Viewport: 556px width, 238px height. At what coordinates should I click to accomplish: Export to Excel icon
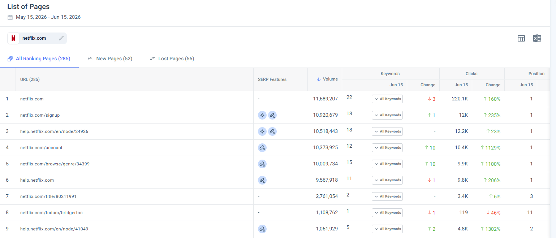[537, 38]
